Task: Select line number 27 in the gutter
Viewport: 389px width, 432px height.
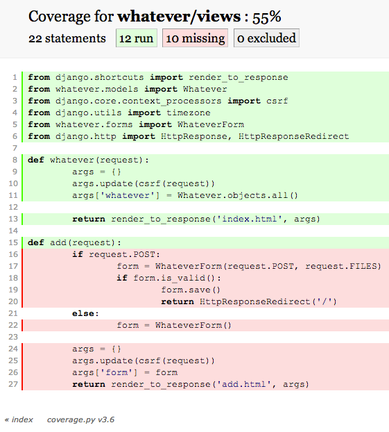Action: point(13,384)
